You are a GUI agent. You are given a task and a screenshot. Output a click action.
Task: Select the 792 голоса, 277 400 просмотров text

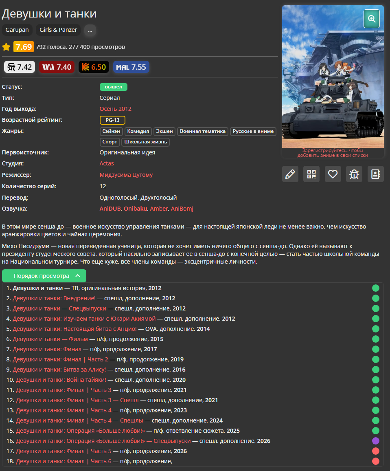click(81, 47)
